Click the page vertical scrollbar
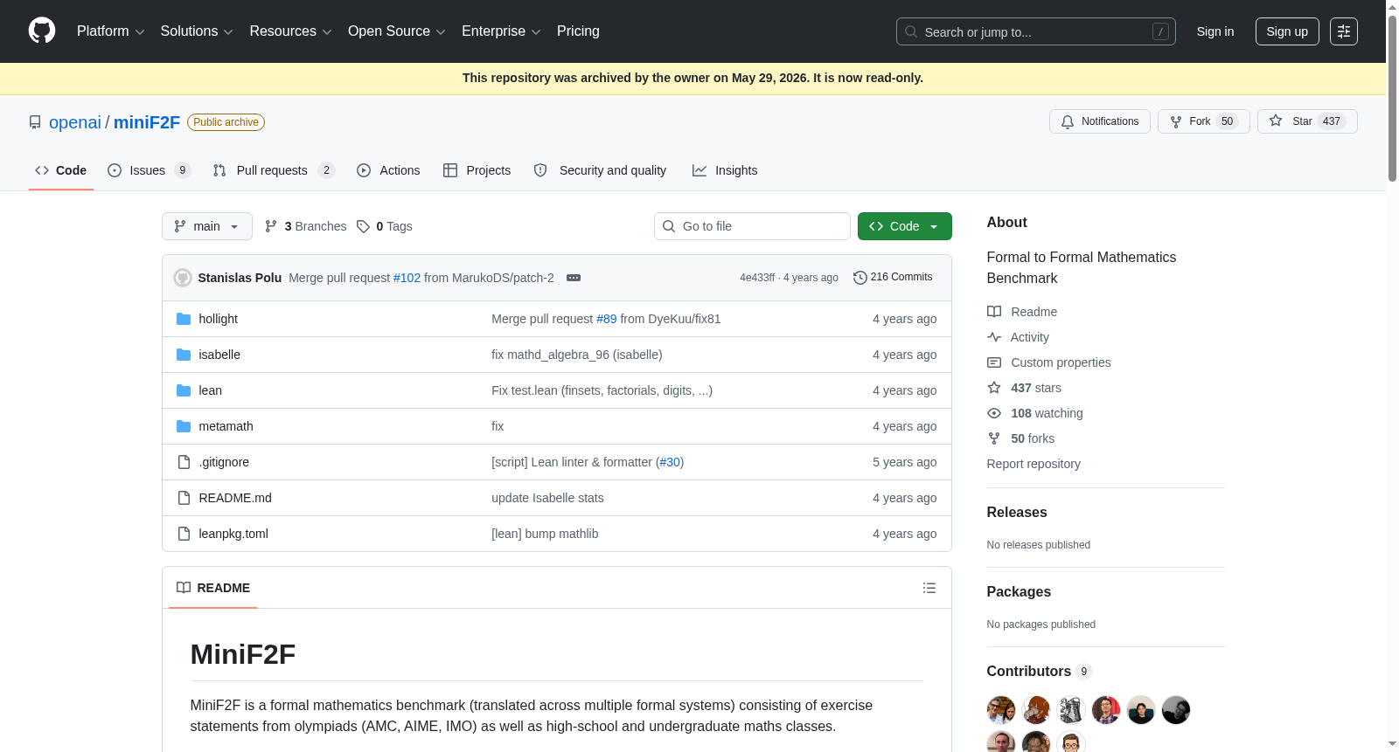 1392,98
